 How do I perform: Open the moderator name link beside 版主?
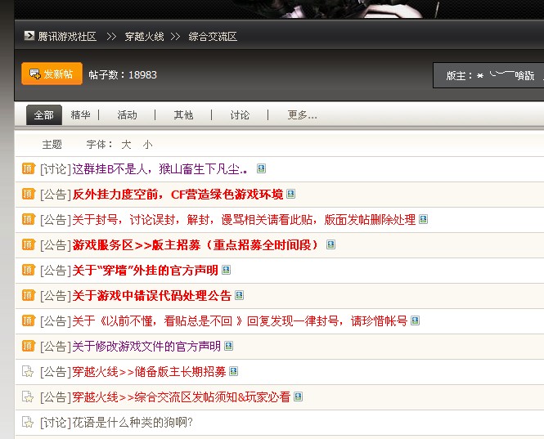click(506, 75)
